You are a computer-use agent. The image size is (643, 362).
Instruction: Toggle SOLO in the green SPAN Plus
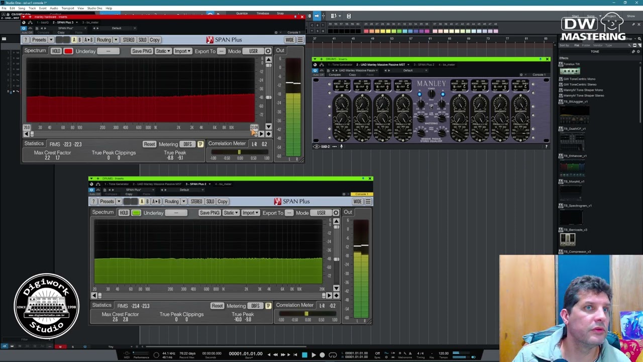210,202
